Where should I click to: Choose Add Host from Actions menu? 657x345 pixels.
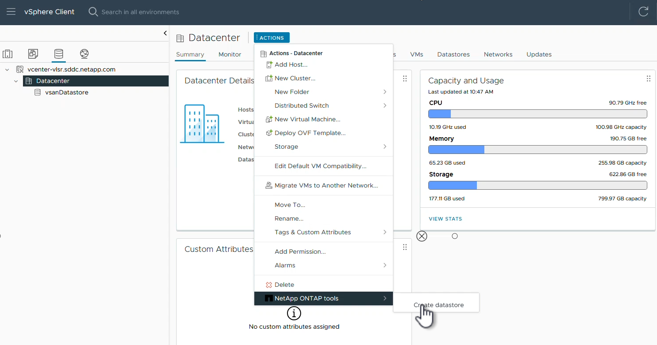291,64
